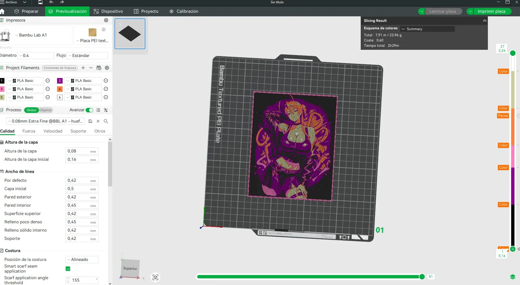
Task: Click the remove filament minus icon
Action: [91, 68]
